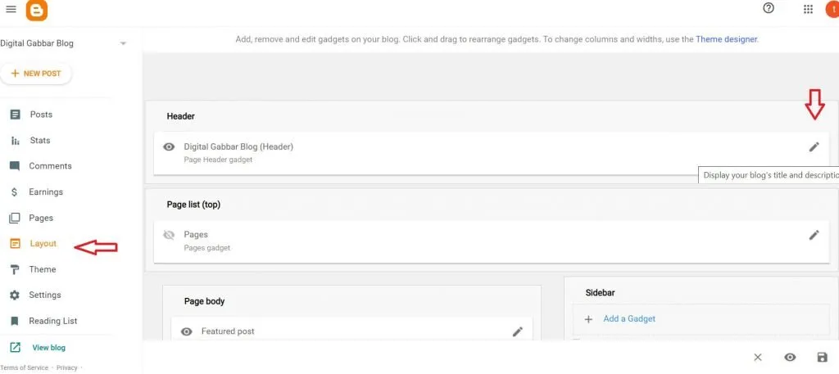The image size is (839, 374).
Task: Toggle Featured post visibility eye
Action: [x=187, y=331]
